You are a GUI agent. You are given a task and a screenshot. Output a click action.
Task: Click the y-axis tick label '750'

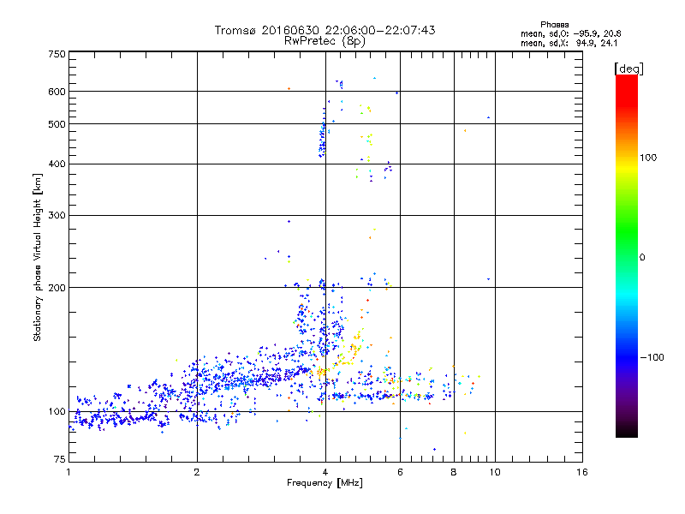pyautogui.click(x=57, y=54)
